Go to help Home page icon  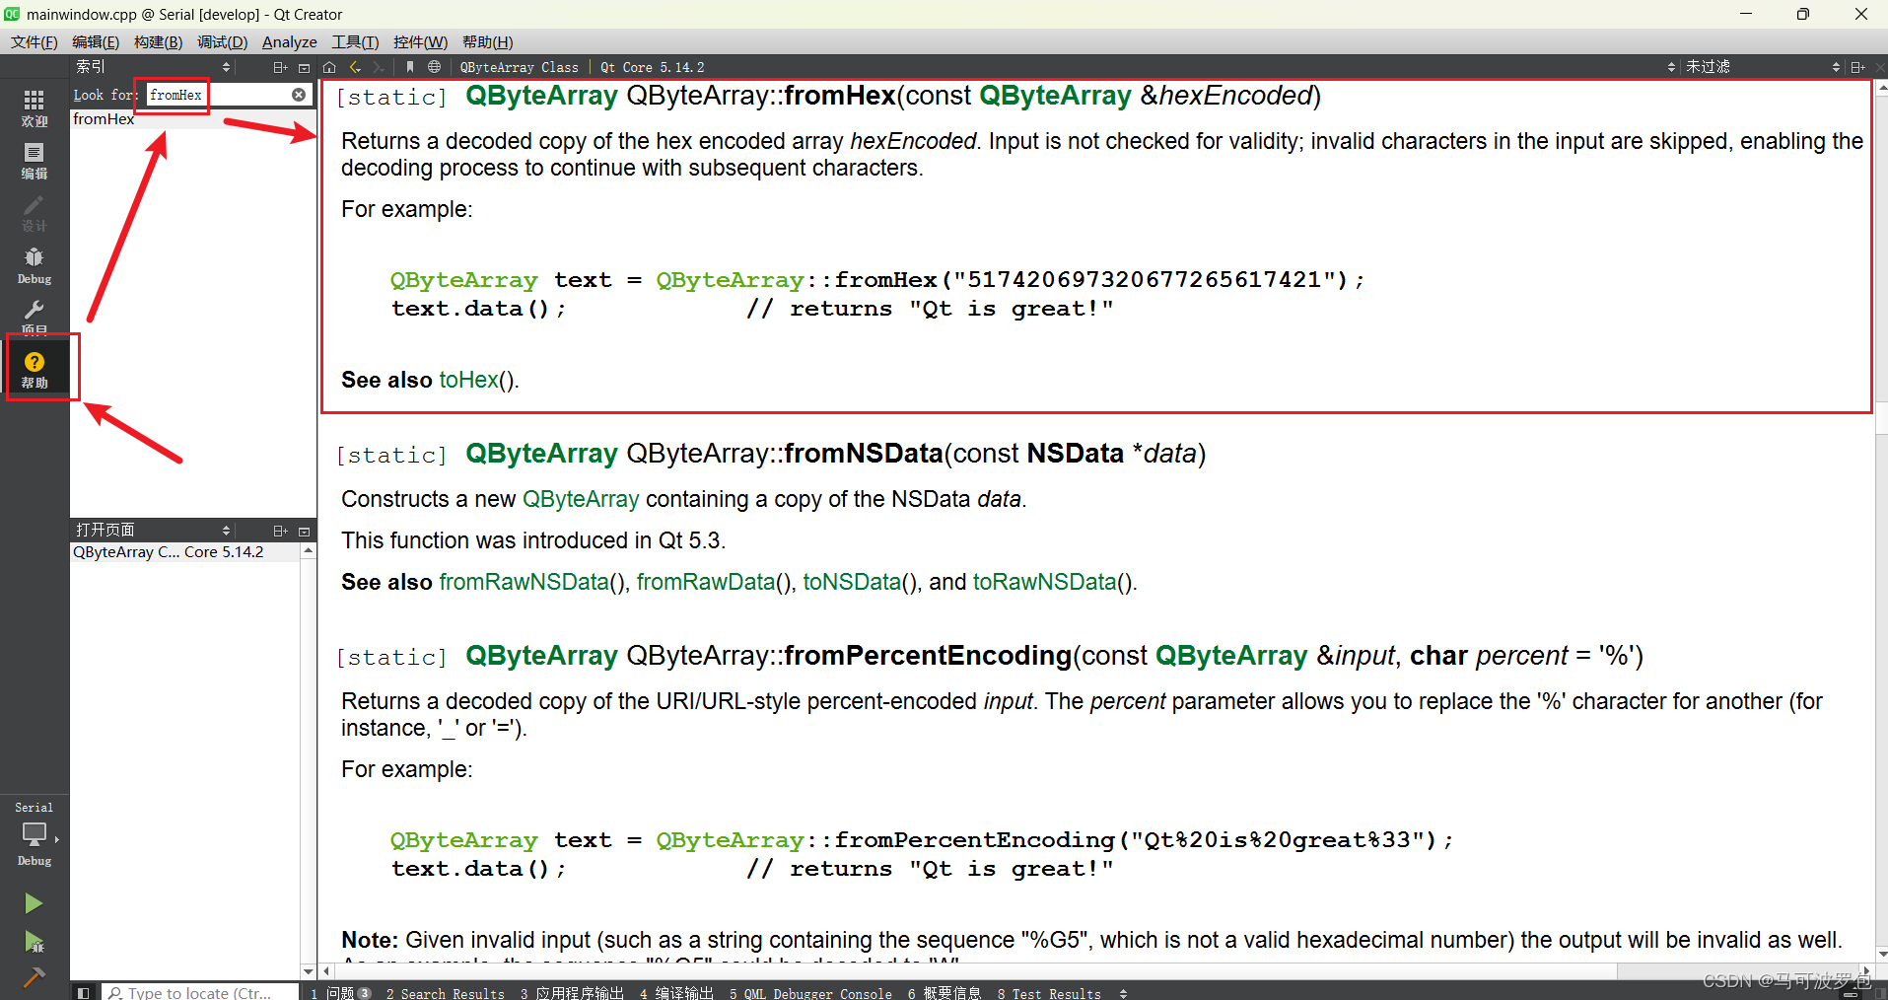click(329, 67)
